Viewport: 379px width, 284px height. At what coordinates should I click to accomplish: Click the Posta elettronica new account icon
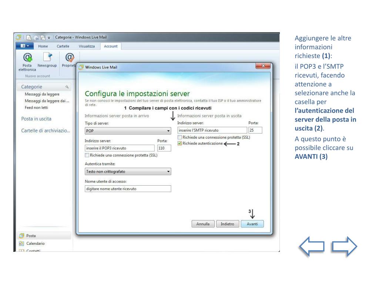click(x=27, y=57)
